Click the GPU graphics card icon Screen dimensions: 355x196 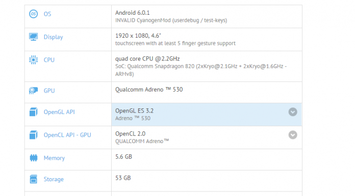33,91
